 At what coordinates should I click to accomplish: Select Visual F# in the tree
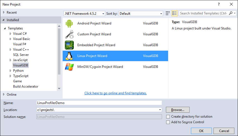19,44
